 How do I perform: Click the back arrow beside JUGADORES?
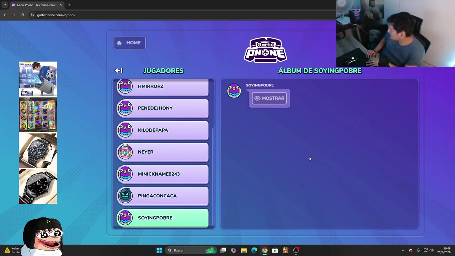pos(118,71)
